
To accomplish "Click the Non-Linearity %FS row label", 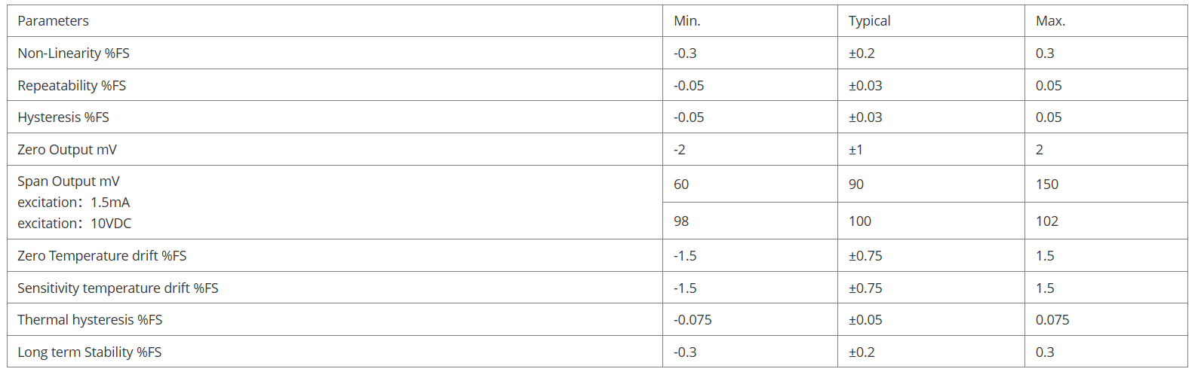I will point(73,53).
